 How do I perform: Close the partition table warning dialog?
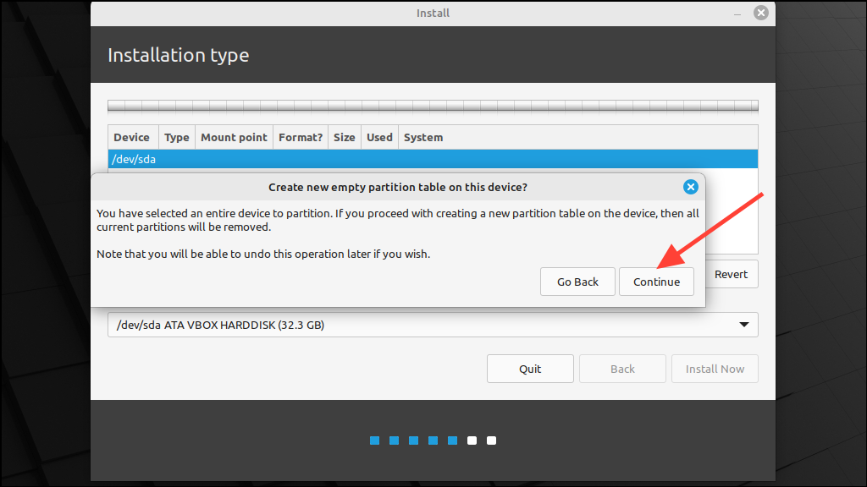click(x=690, y=187)
